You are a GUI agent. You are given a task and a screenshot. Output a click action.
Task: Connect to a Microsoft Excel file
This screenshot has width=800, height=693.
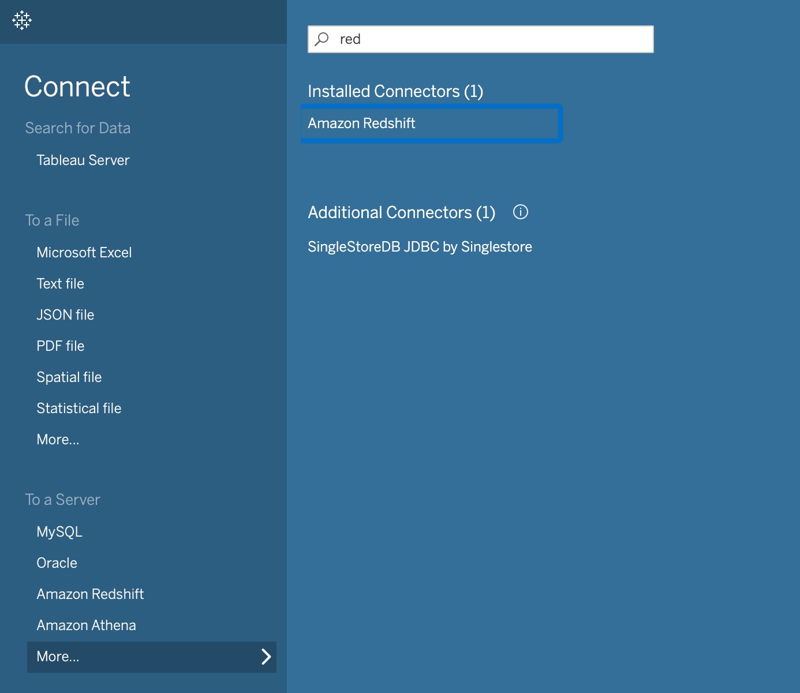pos(84,252)
